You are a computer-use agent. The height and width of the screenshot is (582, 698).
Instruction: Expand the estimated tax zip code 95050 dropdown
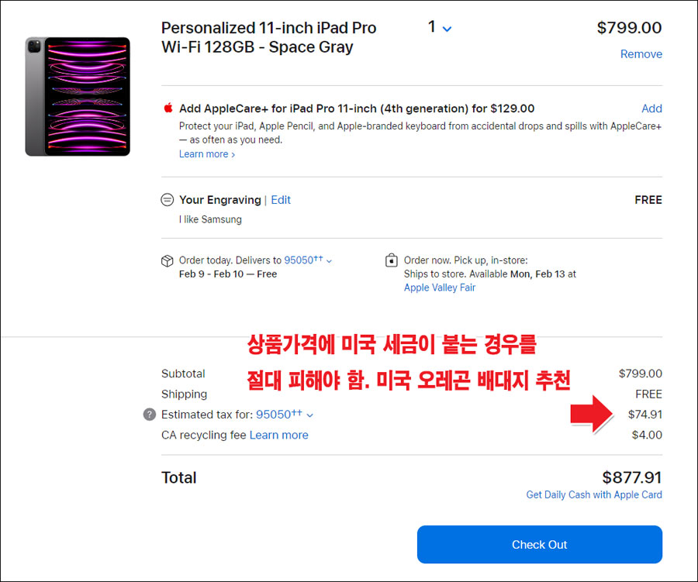(x=285, y=415)
